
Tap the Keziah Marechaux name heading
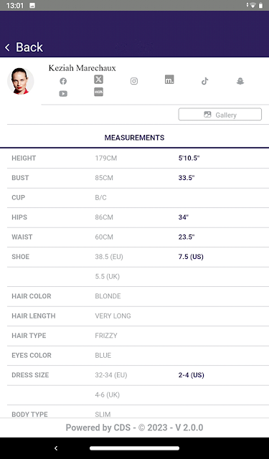[82, 68]
